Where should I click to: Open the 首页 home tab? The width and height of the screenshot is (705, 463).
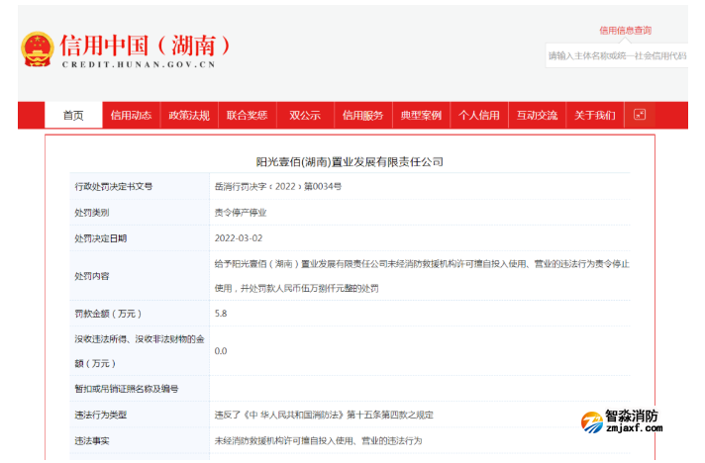pos(73,115)
